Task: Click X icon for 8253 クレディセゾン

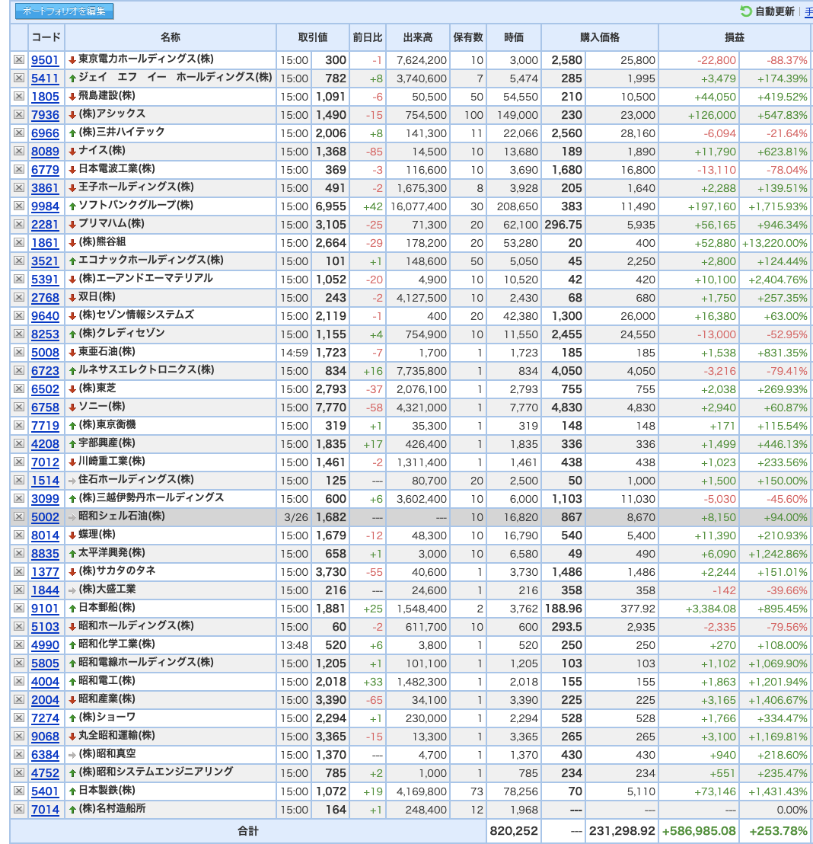Action: click(x=19, y=334)
